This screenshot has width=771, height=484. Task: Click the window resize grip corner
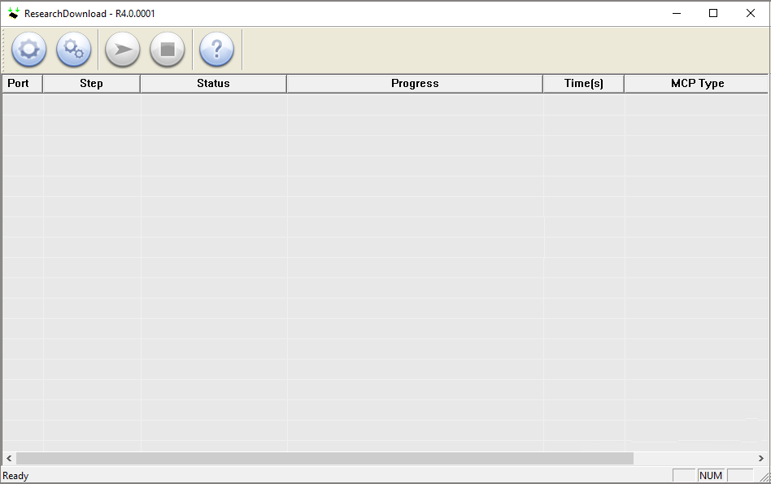point(764,477)
